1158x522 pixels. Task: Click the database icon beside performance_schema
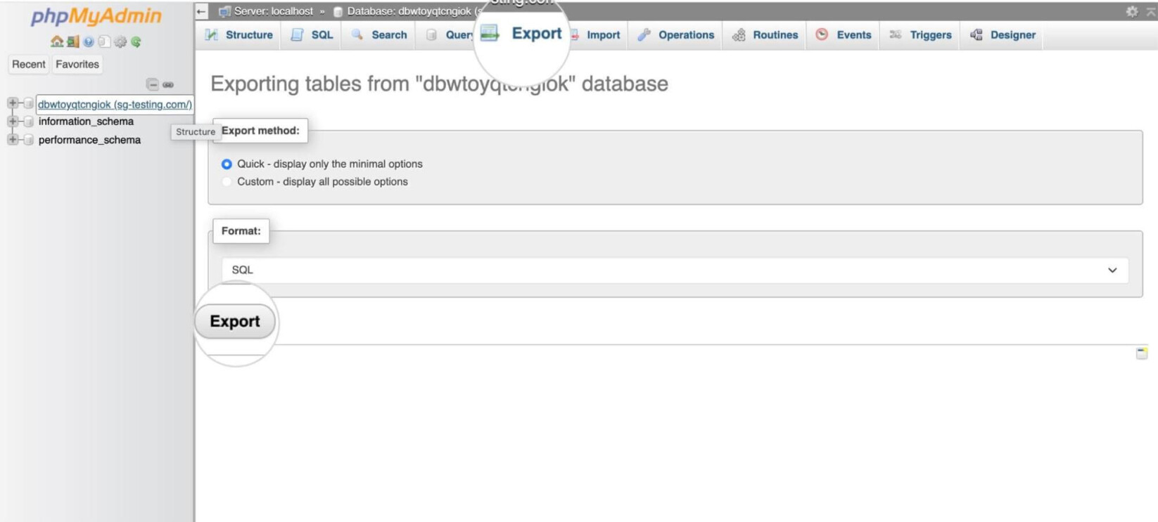(x=28, y=140)
